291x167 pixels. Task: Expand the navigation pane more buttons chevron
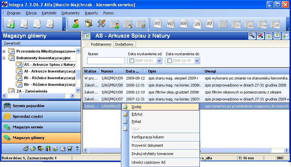(77, 148)
